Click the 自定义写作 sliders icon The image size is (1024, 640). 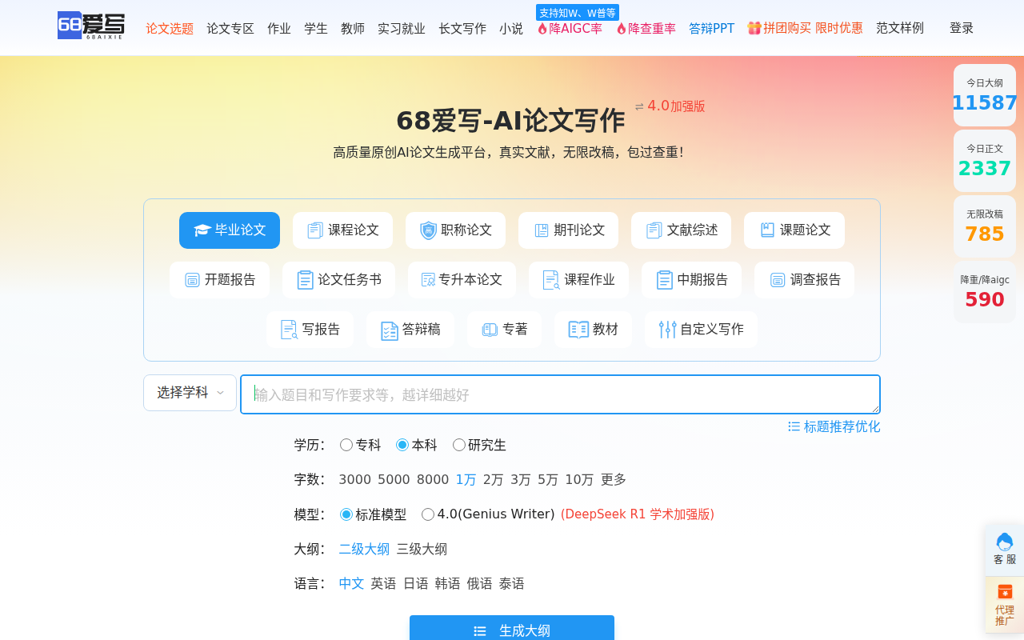point(668,330)
